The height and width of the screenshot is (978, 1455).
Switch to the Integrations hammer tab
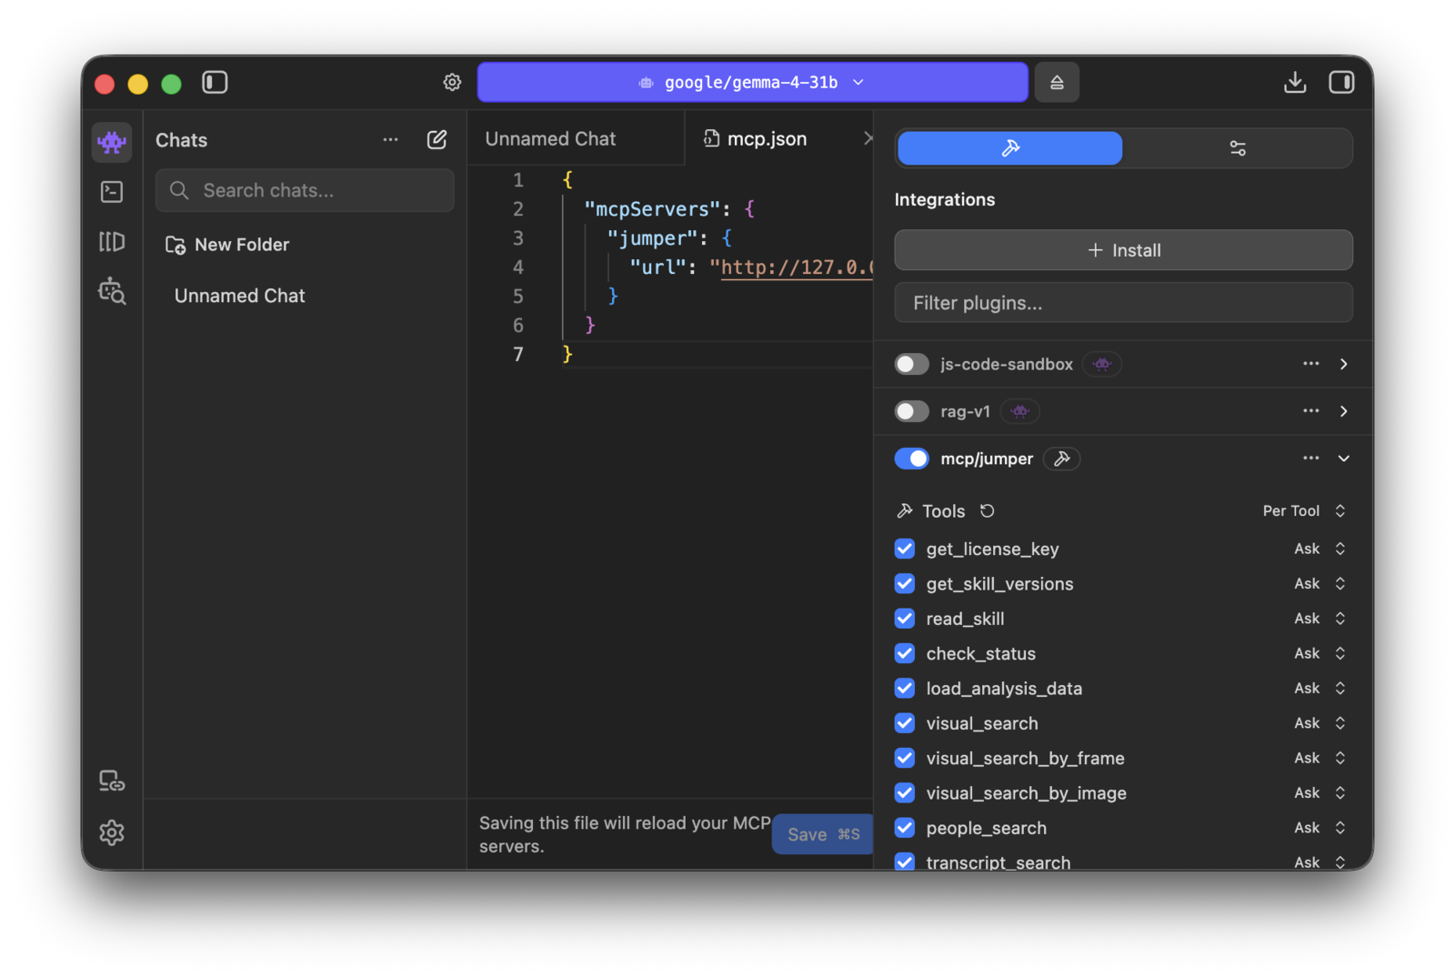[1009, 148]
